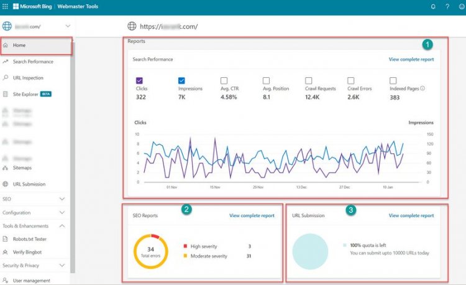Click the Clicks value 322
This screenshot has width=466, height=285.
[141, 97]
